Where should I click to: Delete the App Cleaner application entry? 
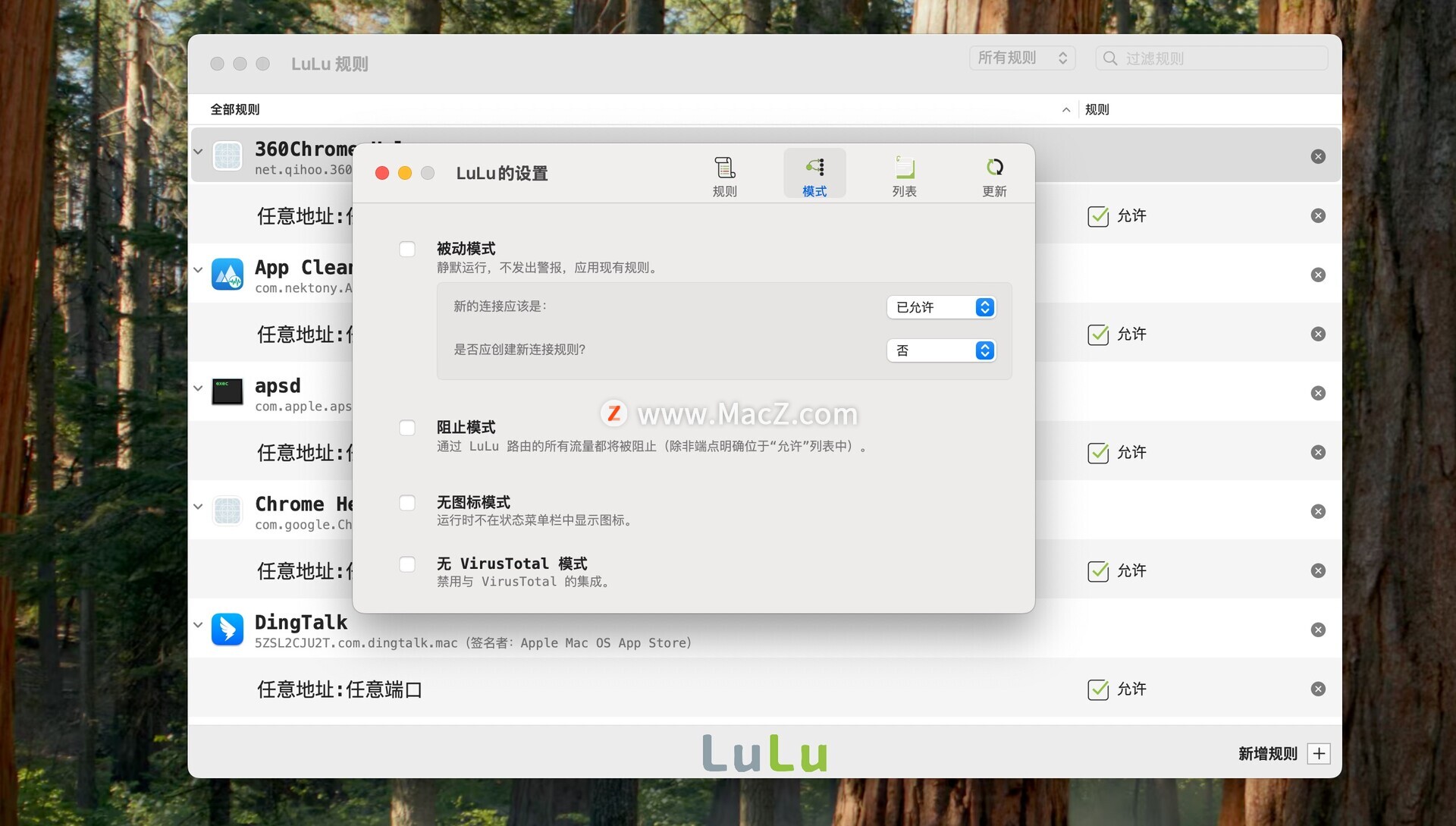coord(1318,275)
